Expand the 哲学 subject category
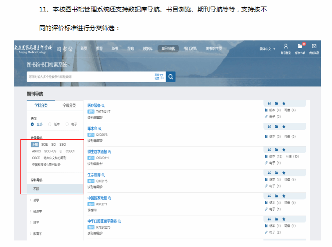The width and height of the screenshot is (332, 247). click(37, 200)
